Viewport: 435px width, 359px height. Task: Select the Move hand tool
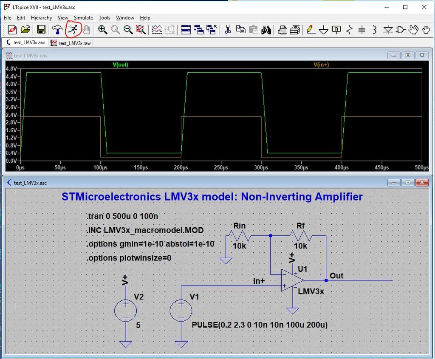413,30
